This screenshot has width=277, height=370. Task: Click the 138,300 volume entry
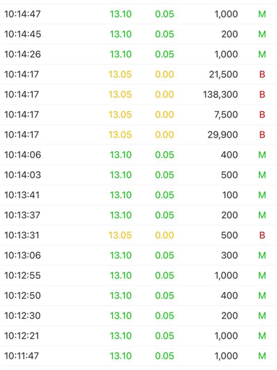220,95
